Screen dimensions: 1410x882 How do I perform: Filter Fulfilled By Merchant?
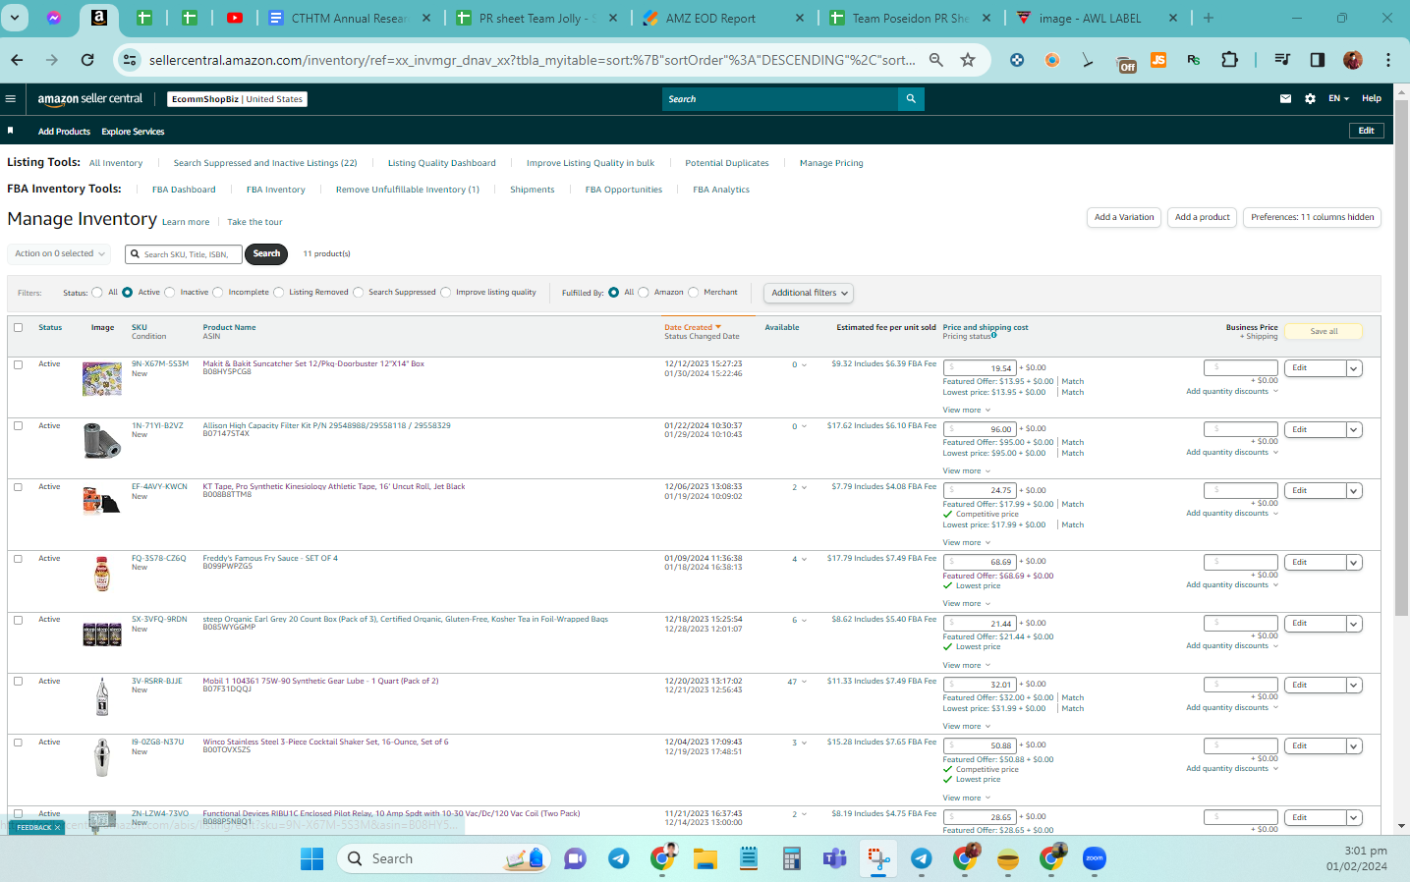[694, 293]
